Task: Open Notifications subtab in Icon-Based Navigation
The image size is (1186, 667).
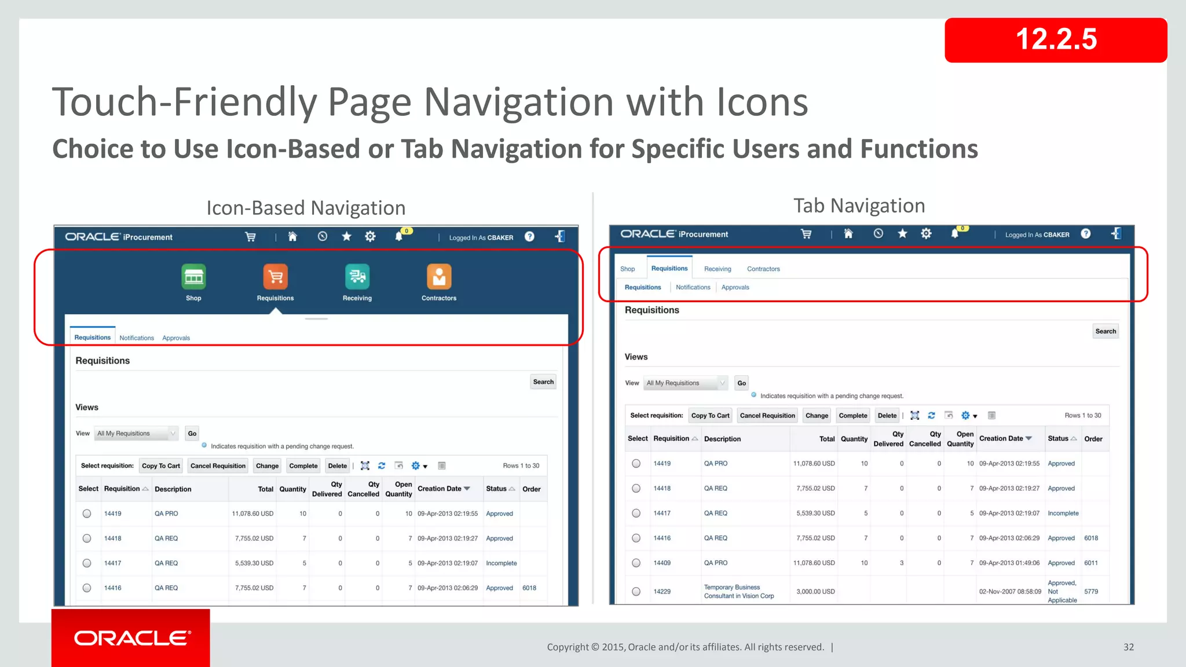Action: pyautogui.click(x=137, y=338)
